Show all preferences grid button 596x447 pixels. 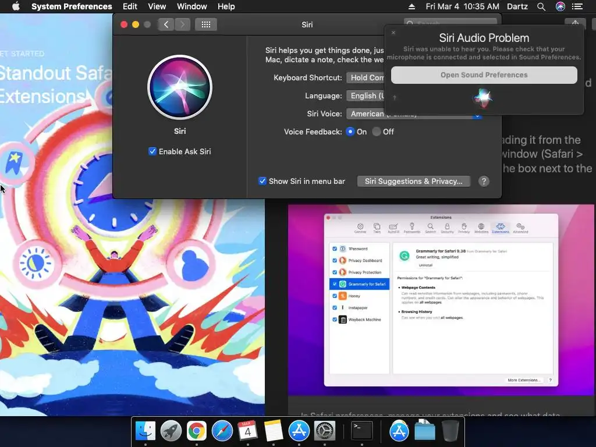point(206,24)
